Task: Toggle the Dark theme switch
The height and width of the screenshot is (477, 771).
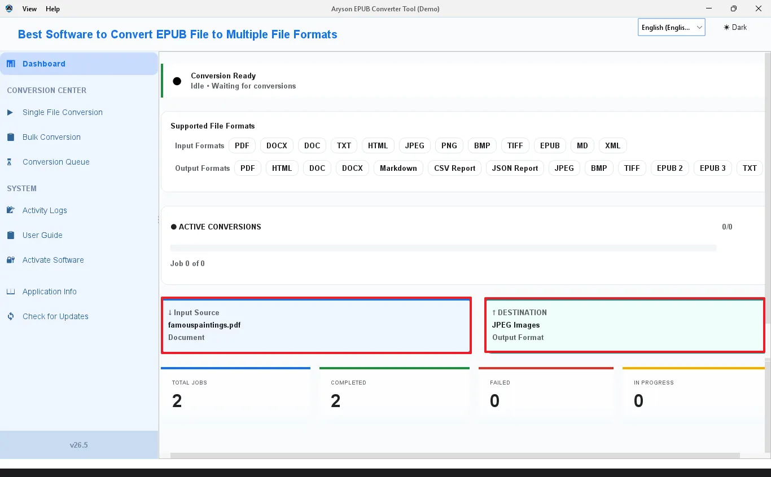Action: 735,27
